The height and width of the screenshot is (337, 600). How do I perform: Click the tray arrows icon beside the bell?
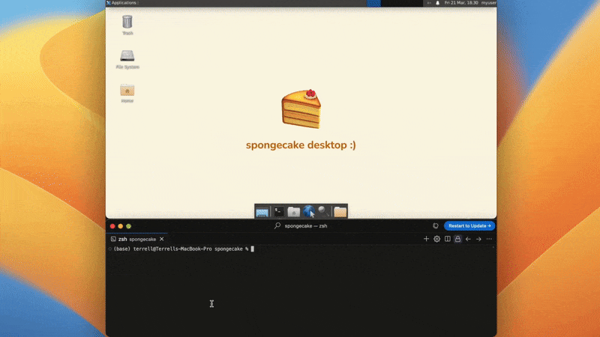pos(429,3)
